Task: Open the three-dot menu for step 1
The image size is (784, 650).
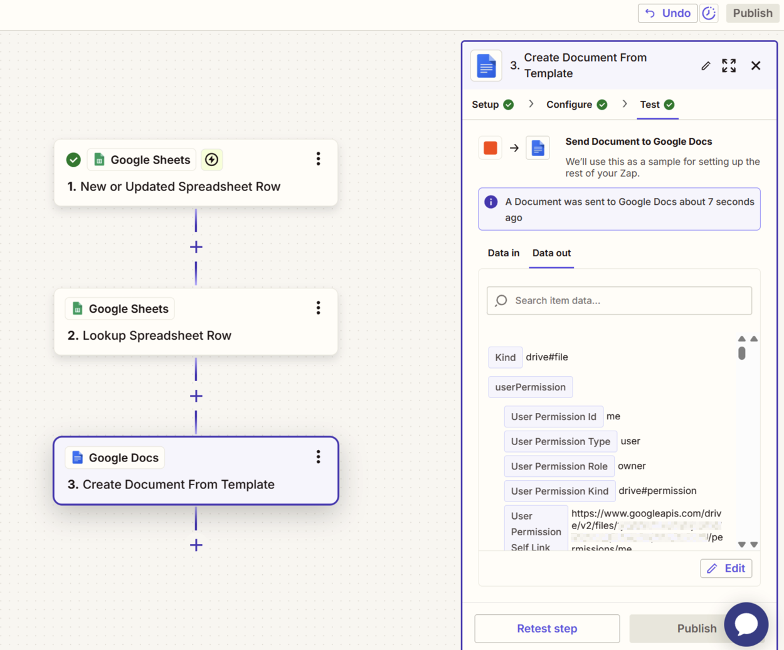Action: pos(318,159)
